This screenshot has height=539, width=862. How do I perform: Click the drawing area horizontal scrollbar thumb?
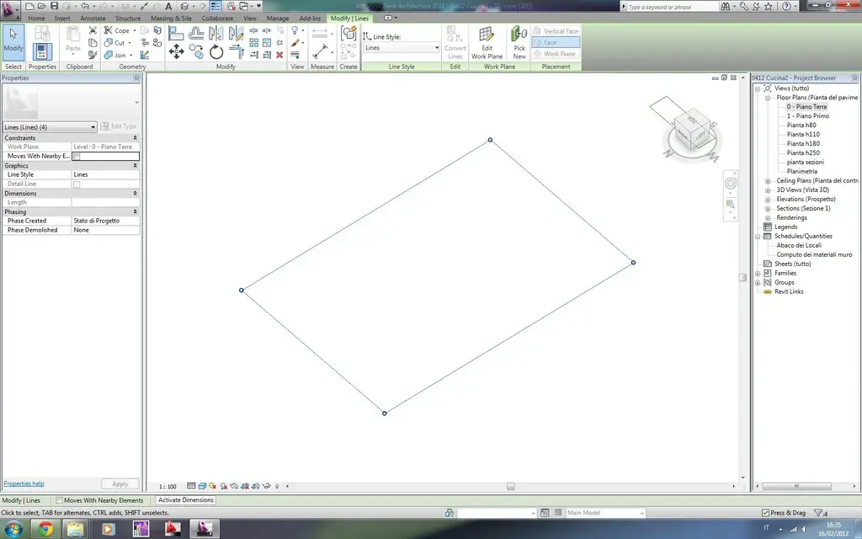[511, 486]
